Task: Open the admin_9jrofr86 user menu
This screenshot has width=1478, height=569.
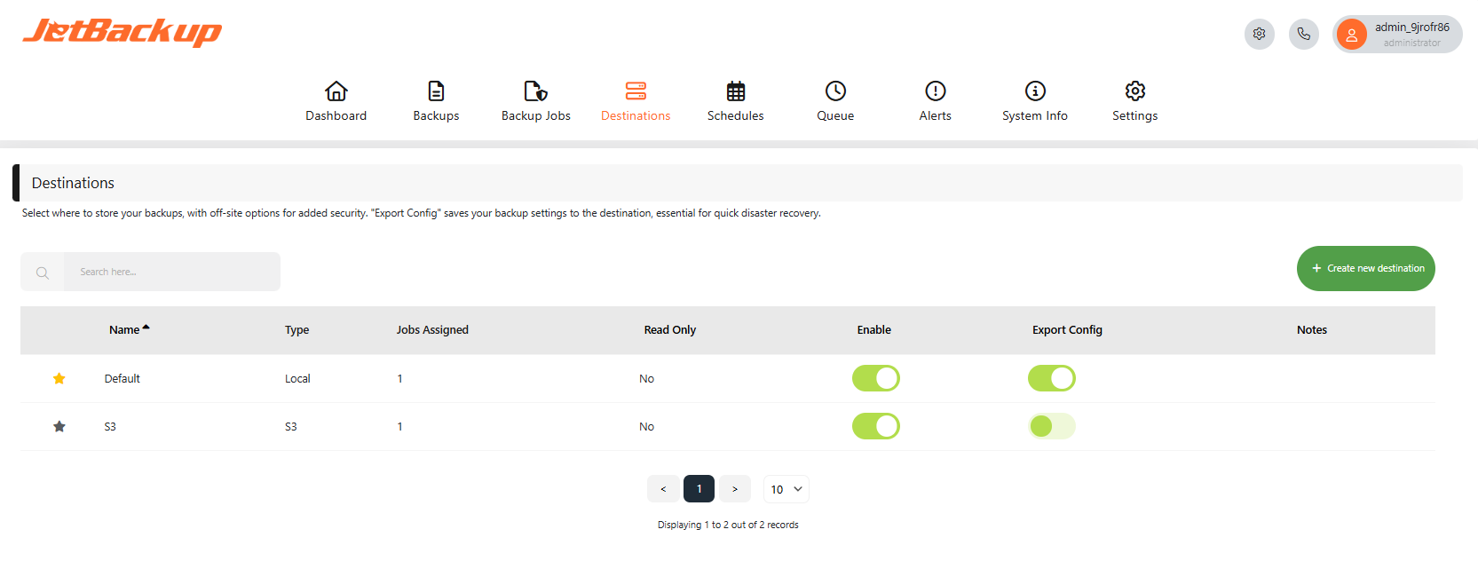Action: (1396, 35)
